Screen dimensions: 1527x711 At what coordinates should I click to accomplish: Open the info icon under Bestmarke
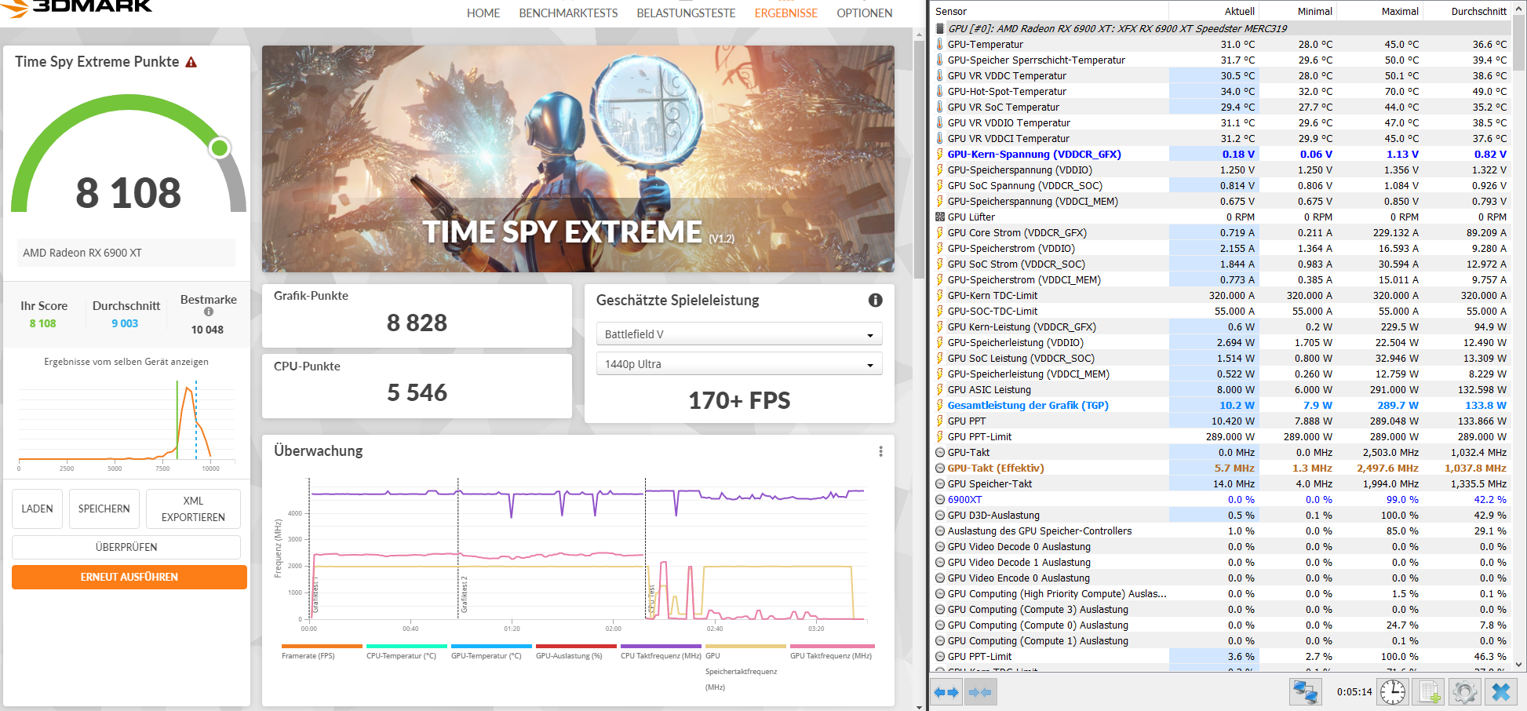tap(209, 312)
